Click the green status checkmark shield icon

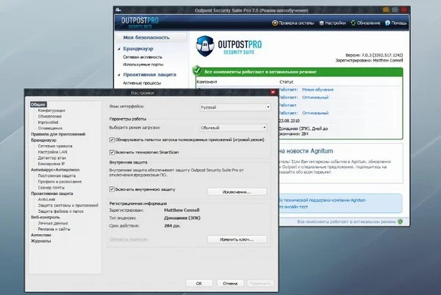coord(197,70)
